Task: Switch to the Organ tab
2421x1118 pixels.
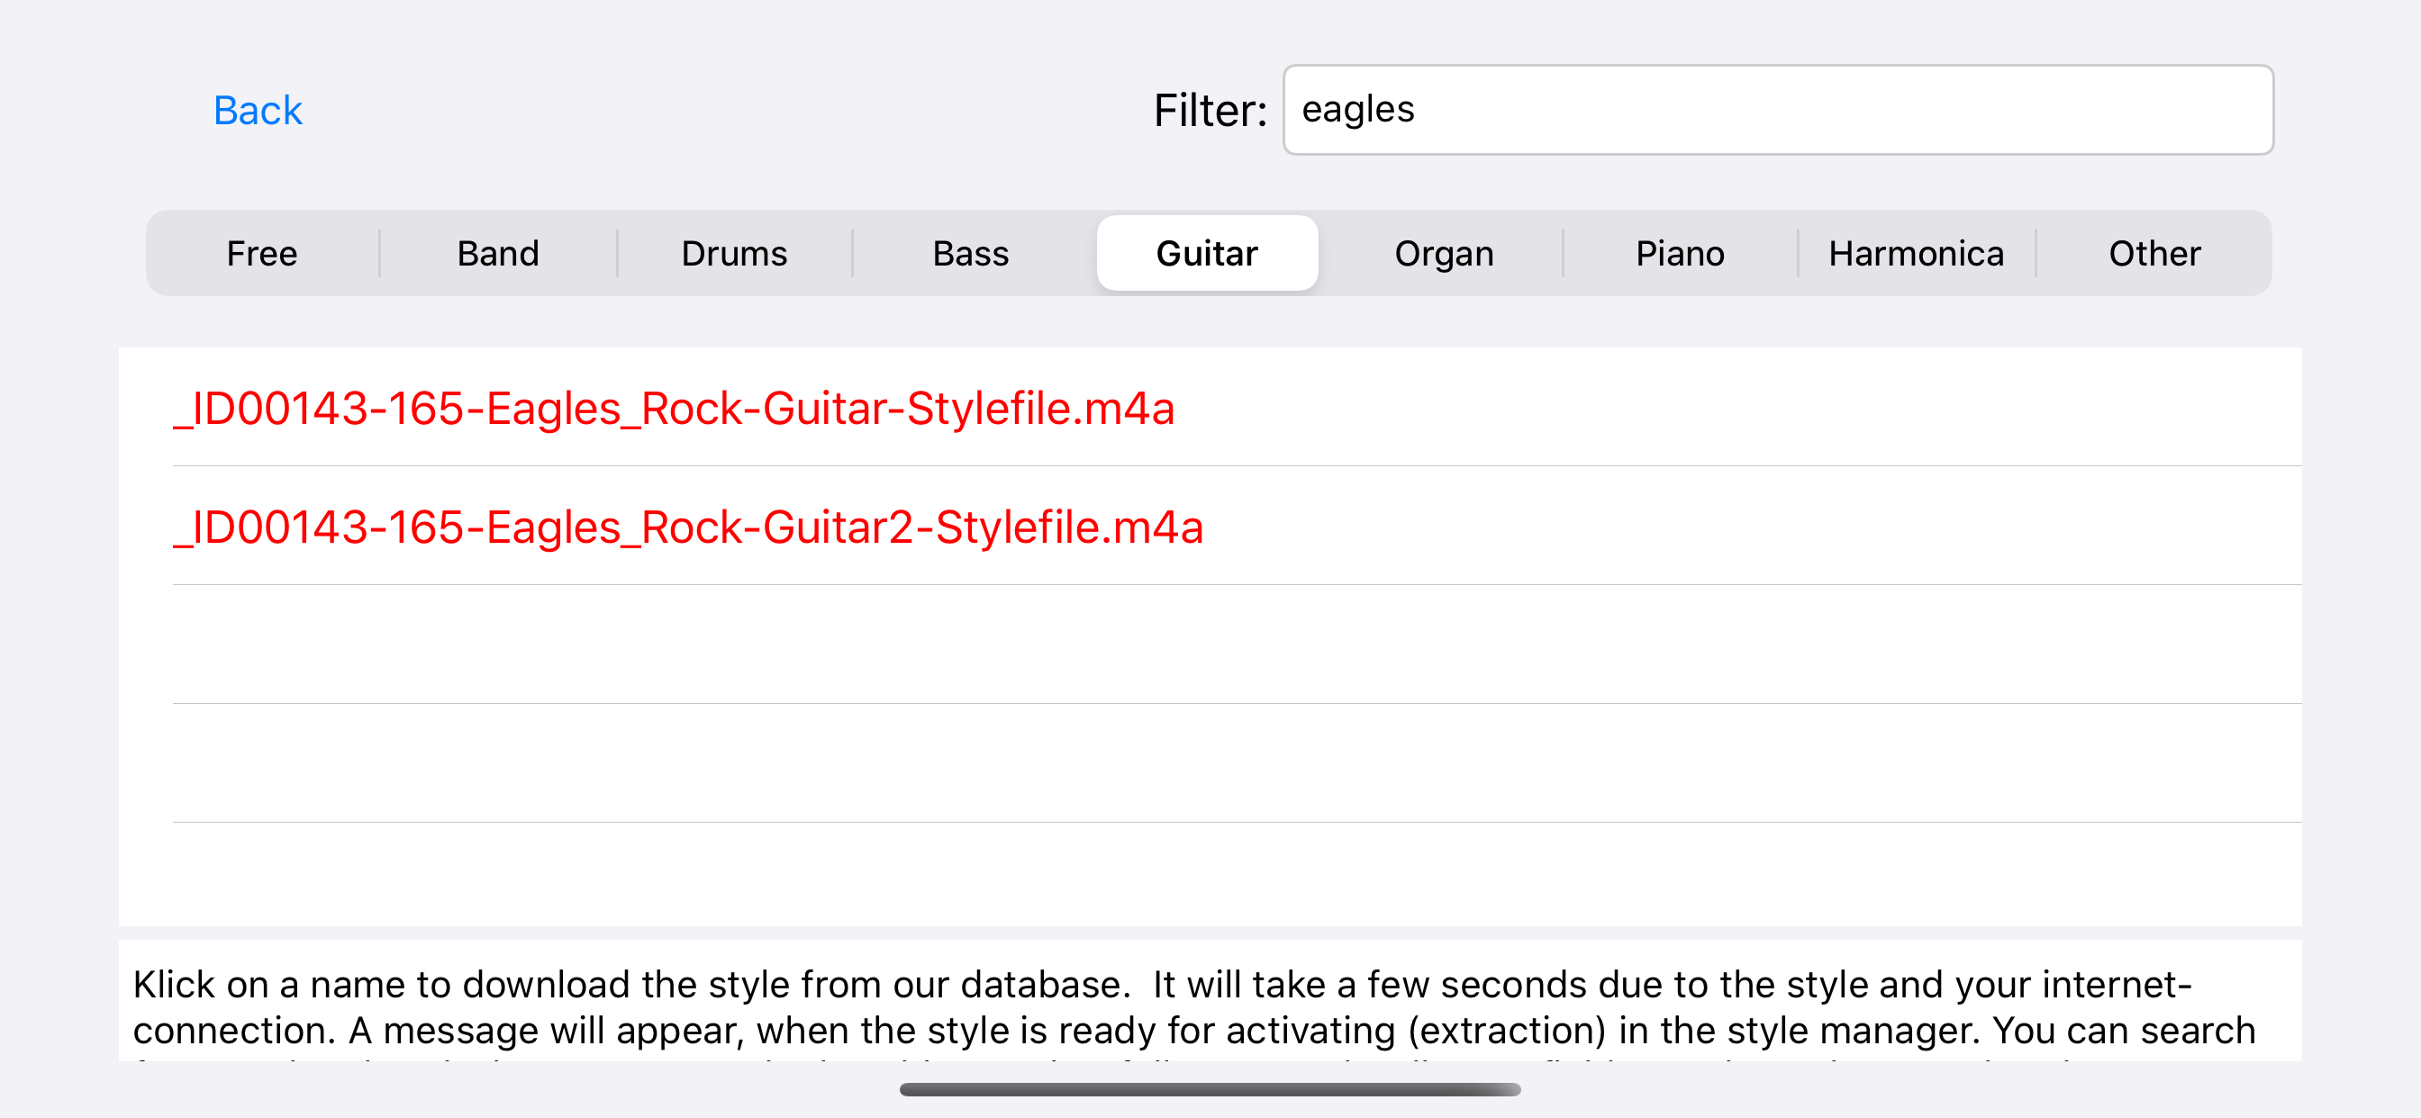Action: tap(1444, 254)
